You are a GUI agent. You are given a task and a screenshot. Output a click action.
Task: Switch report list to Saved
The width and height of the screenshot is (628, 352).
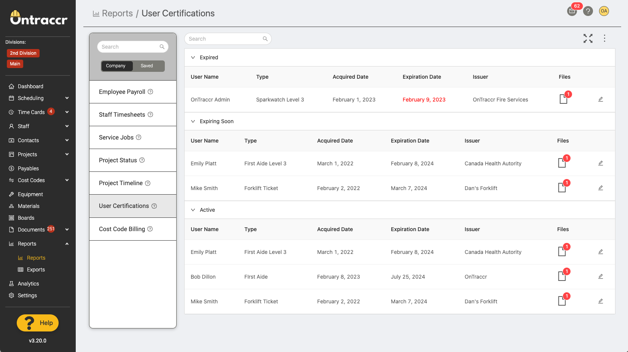(147, 66)
